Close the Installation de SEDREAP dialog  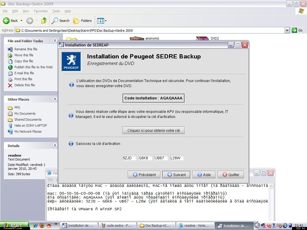point(245,45)
